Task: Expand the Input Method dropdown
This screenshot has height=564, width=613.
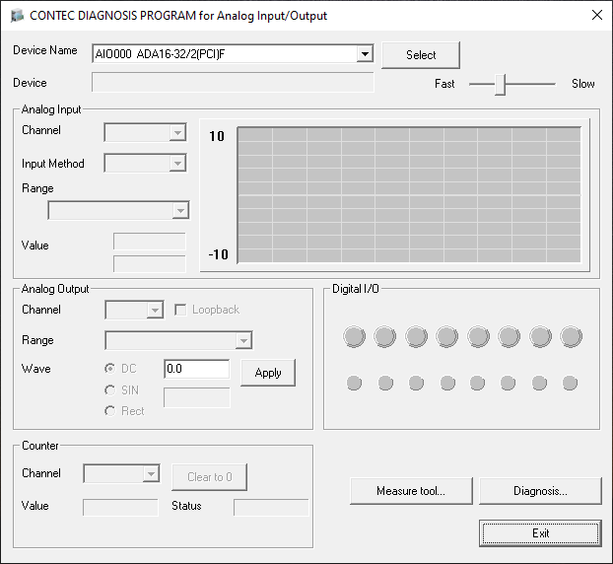Action: pyautogui.click(x=177, y=163)
